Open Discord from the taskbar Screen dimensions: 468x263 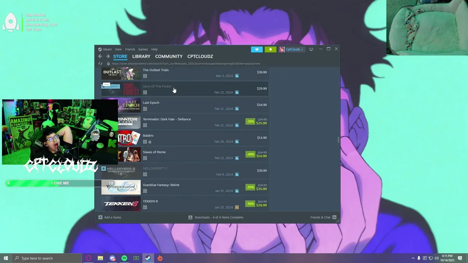[112, 258]
